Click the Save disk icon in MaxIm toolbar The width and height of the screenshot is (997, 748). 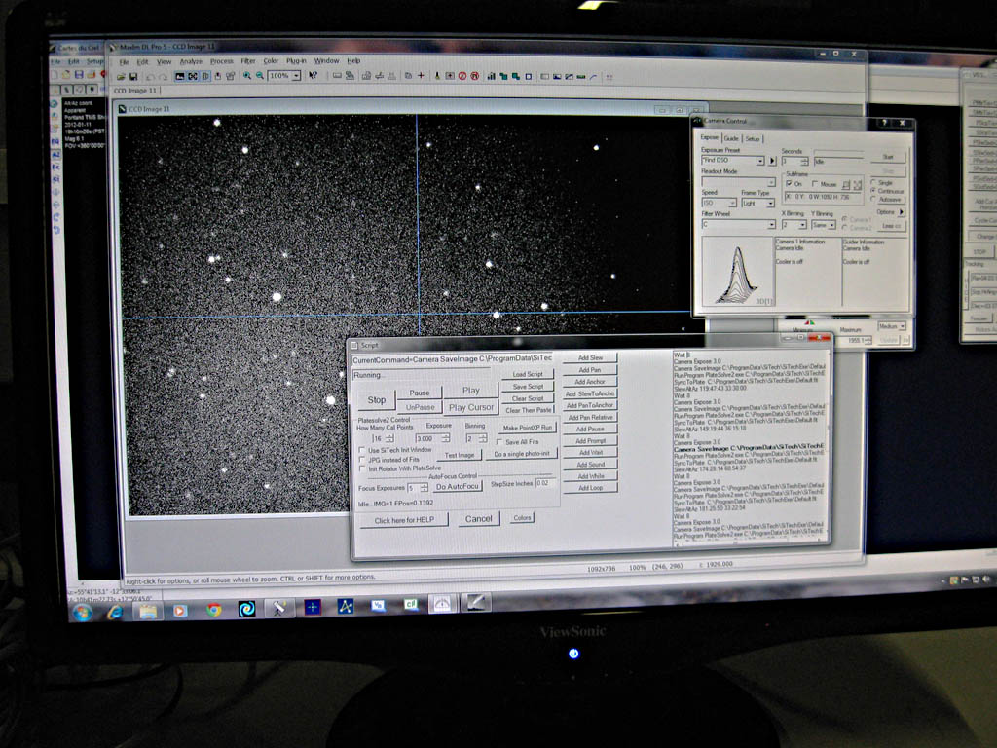tap(133, 77)
